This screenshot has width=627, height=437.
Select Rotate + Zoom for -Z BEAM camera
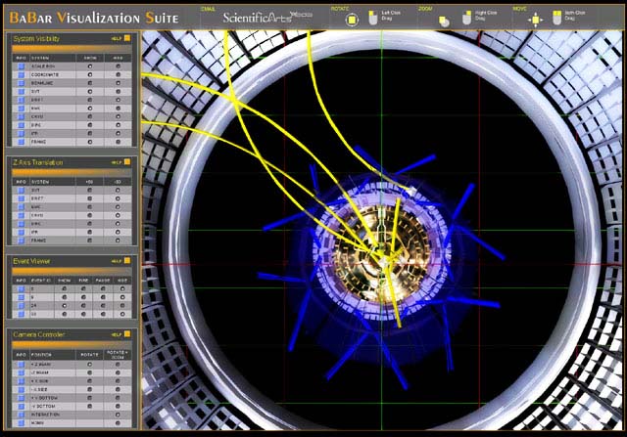pos(118,372)
